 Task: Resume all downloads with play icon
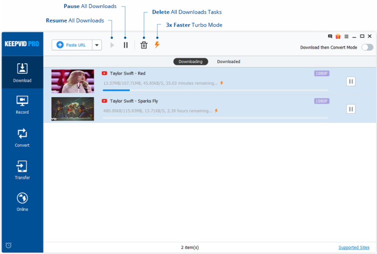pyautogui.click(x=112, y=45)
